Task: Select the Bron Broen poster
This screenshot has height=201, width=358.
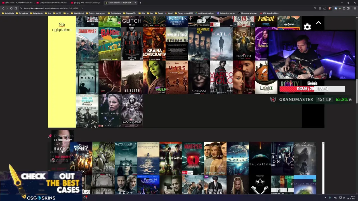Action: tap(109, 111)
